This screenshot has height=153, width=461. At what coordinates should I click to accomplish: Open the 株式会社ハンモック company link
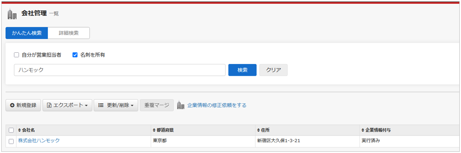(x=39, y=140)
